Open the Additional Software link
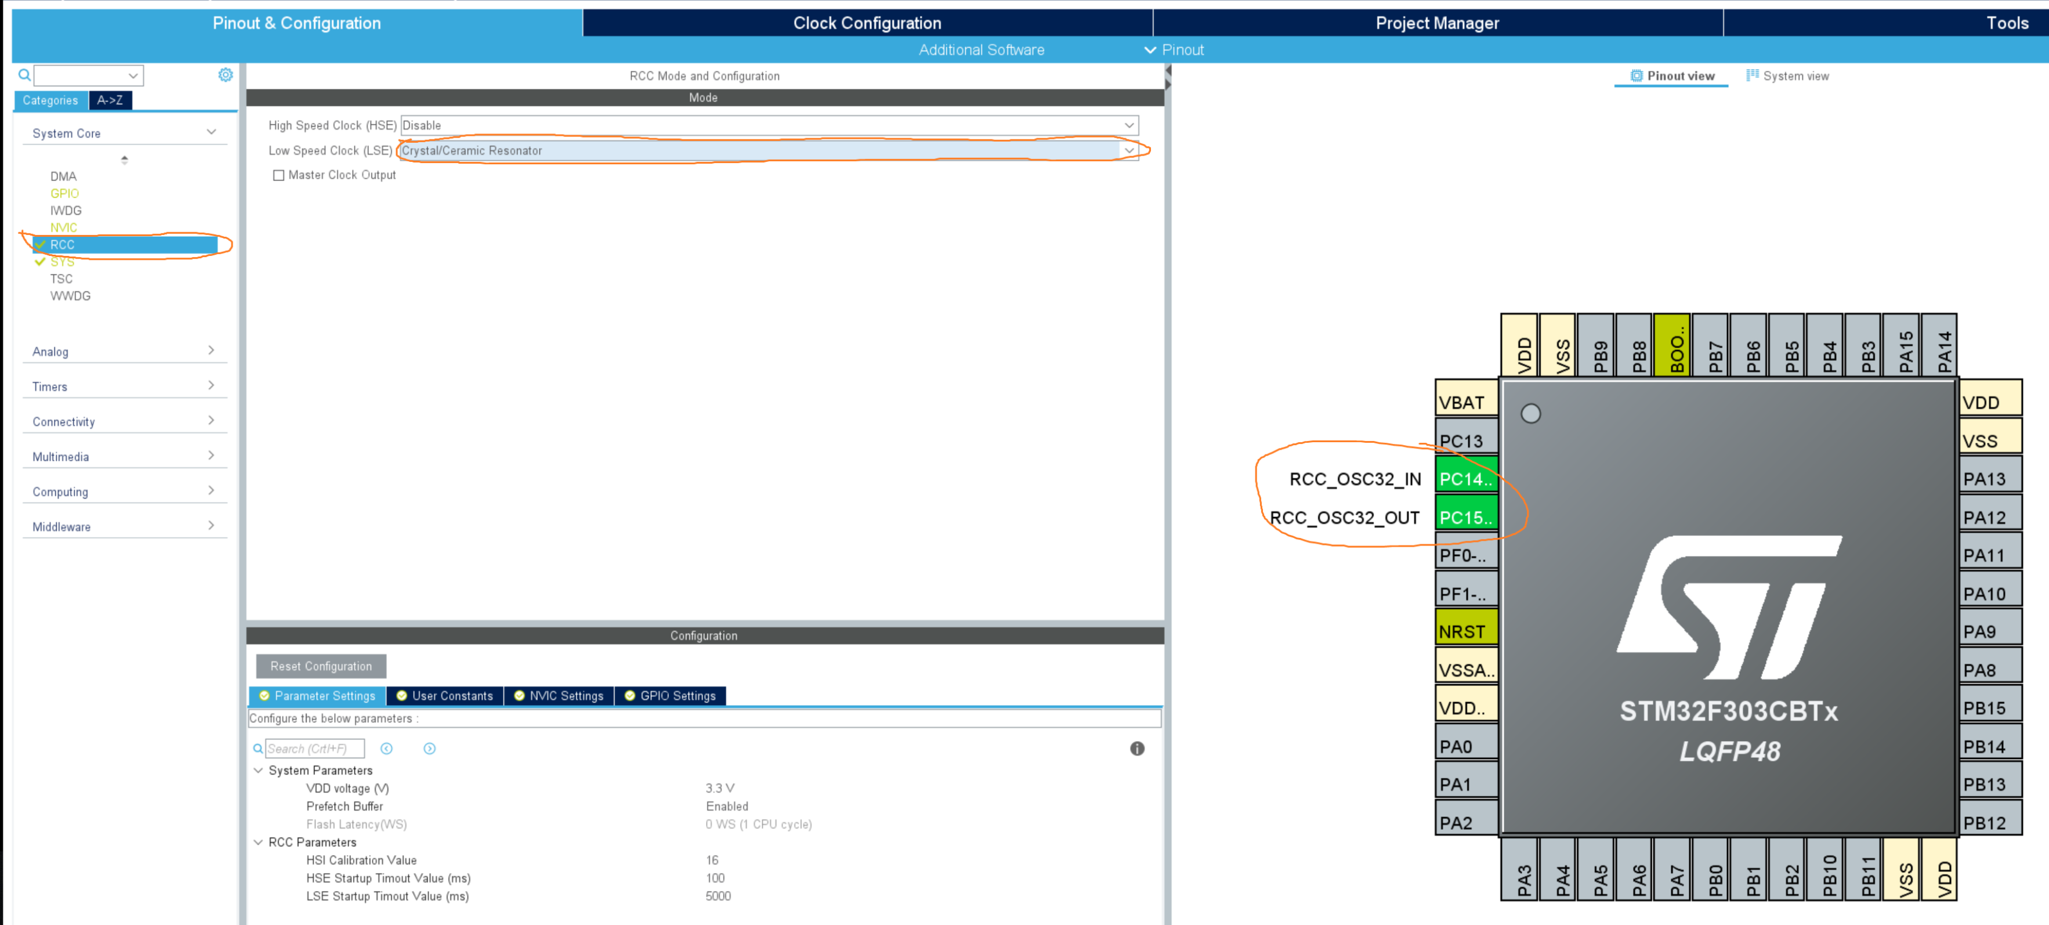 tap(981, 50)
